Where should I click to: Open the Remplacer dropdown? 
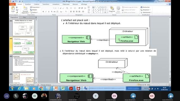tap(145, 10)
